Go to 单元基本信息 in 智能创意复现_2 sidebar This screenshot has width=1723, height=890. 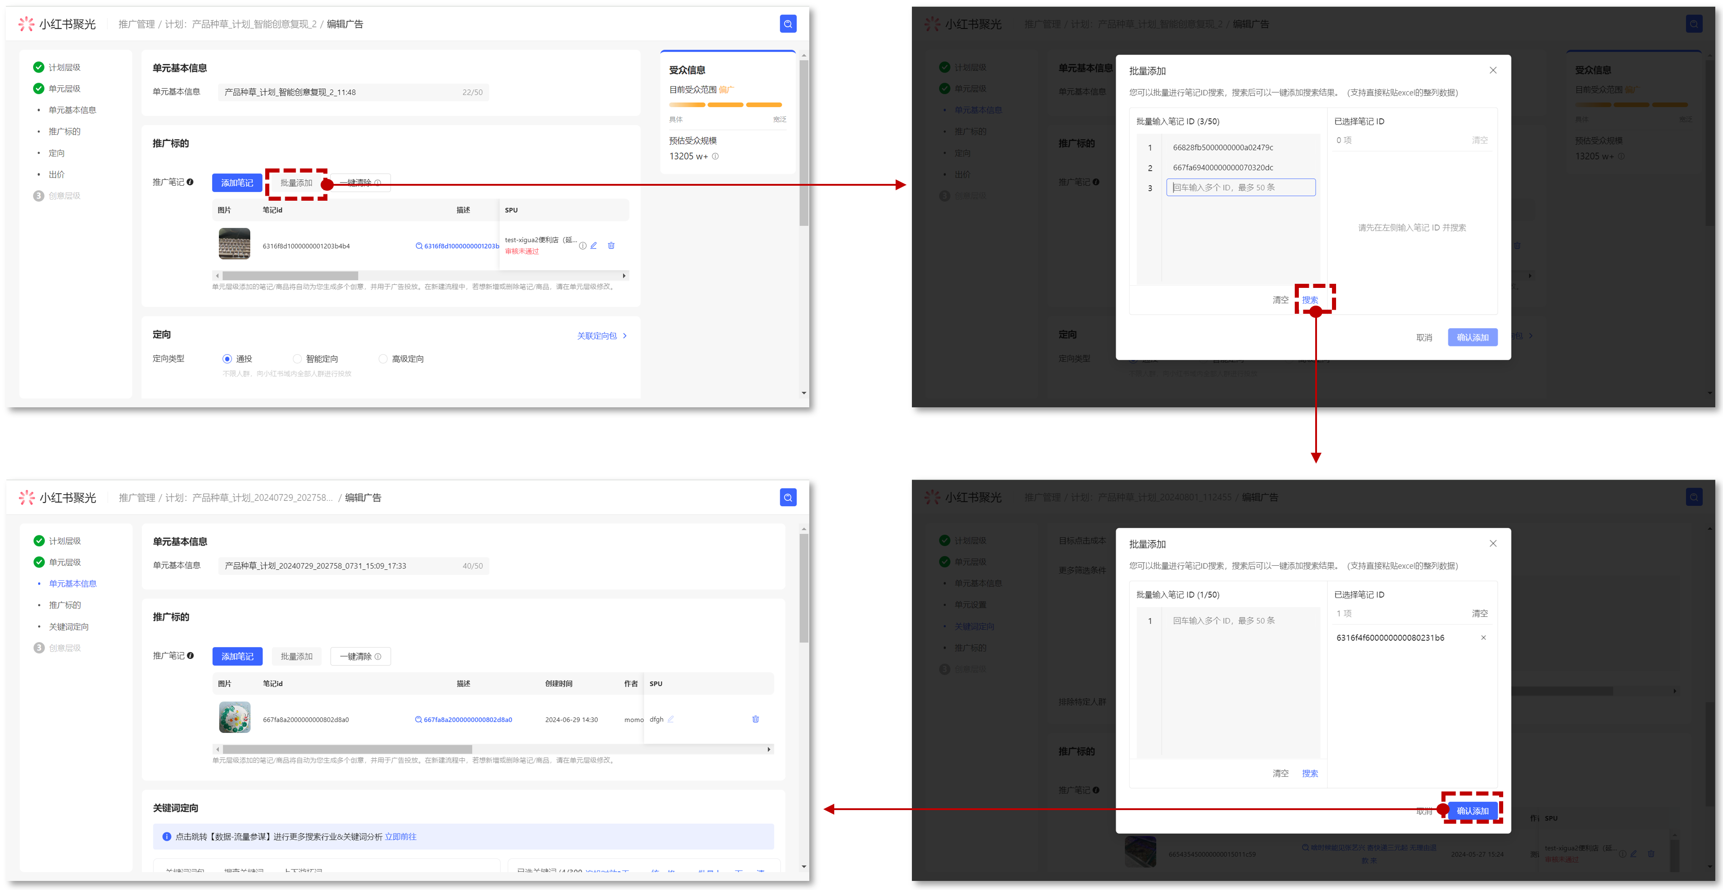pyautogui.click(x=72, y=110)
